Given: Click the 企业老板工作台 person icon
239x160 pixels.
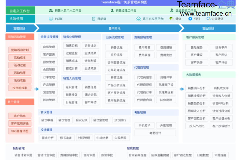Looking at the screenshot, I should coord(172,11).
